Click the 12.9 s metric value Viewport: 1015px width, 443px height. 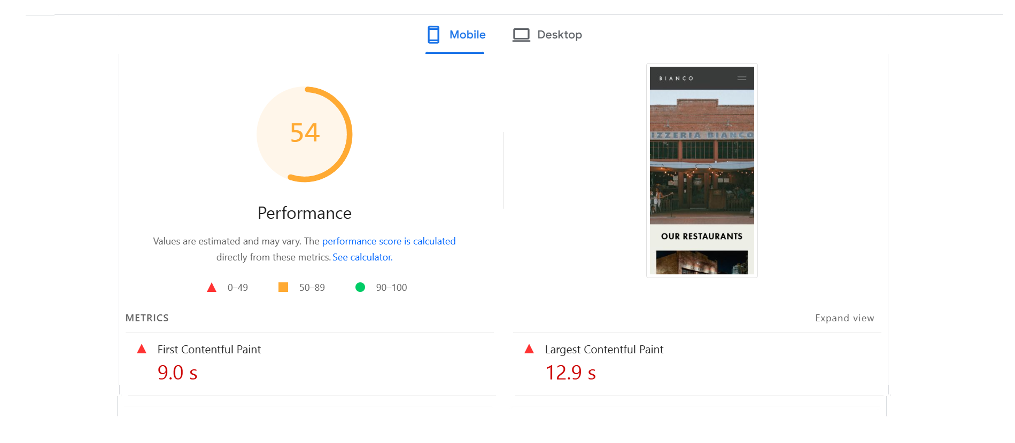[x=570, y=373]
